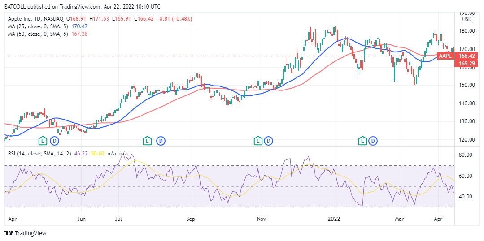
Task: Click the TradingView logo at the bottom
Action: click(26, 233)
